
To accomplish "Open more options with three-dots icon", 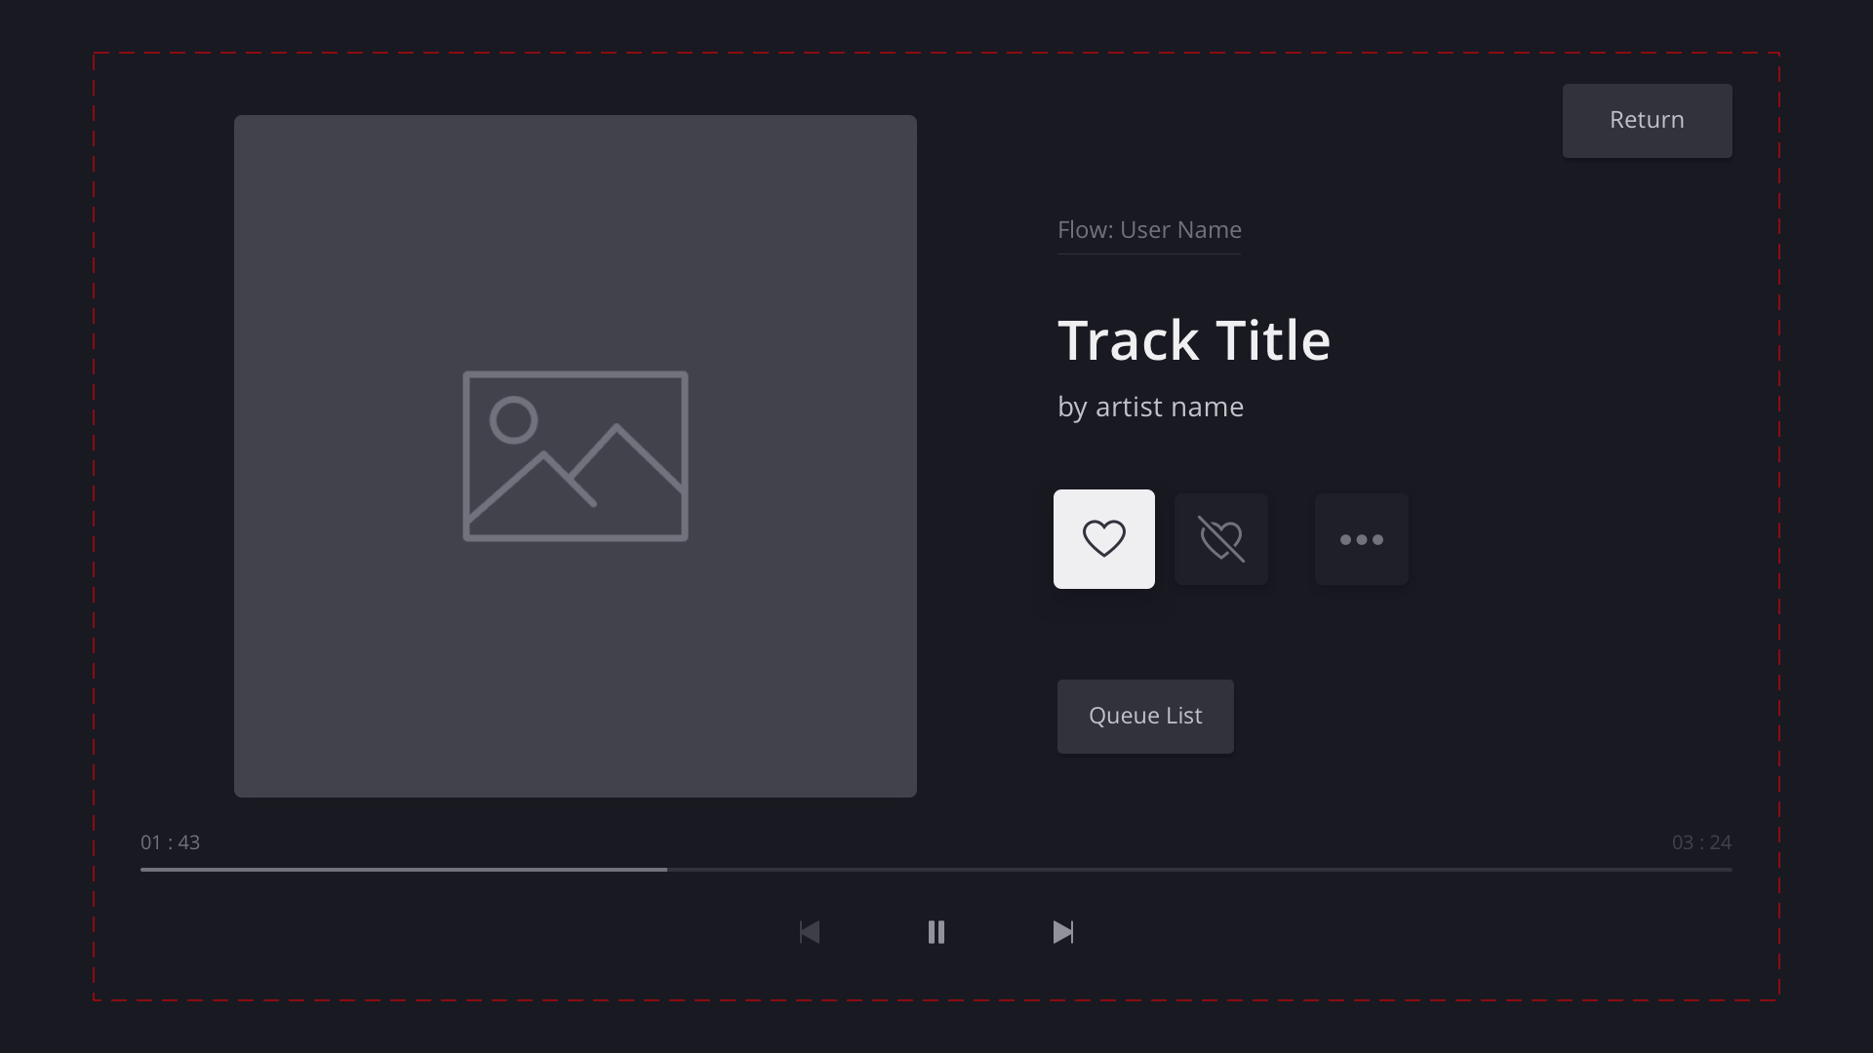I will [x=1362, y=539].
